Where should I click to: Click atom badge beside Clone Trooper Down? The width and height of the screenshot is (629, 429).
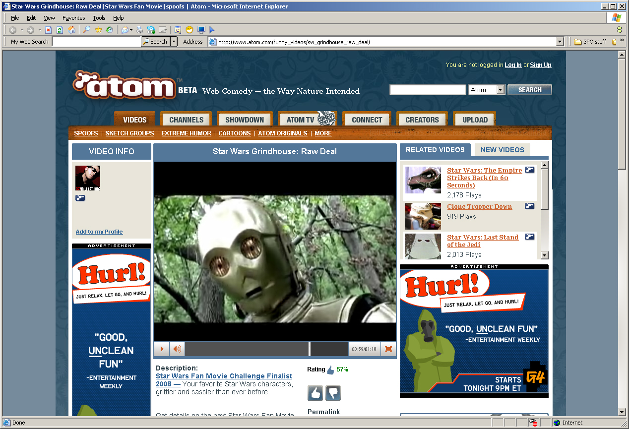[530, 206]
